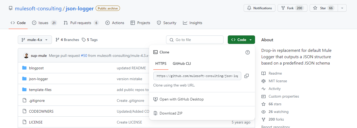Expand the mule-4.x branch dropdown
Image resolution: width=357 pixels, height=128 pixels.
tap(35, 40)
